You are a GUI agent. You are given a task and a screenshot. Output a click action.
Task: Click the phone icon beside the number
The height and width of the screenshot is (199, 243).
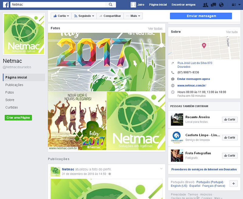[x=173, y=72]
